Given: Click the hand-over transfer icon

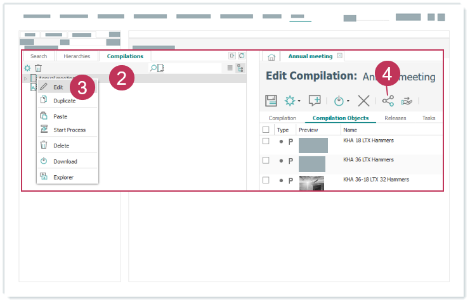Looking at the screenshot, I should [x=407, y=101].
